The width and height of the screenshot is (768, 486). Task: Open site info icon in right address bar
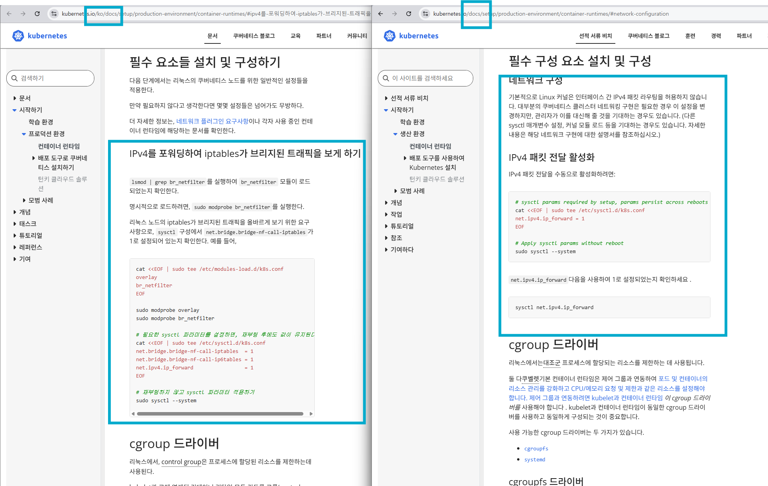pyautogui.click(x=425, y=14)
